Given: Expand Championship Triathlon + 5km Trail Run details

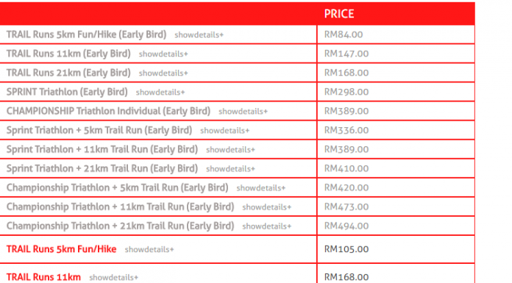Looking at the screenshot, I should [261, 188].
